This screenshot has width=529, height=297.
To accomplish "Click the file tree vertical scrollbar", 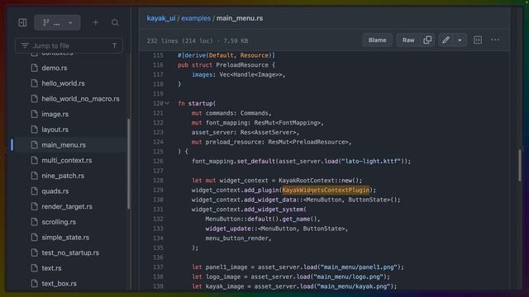I will tap(129, 164).
